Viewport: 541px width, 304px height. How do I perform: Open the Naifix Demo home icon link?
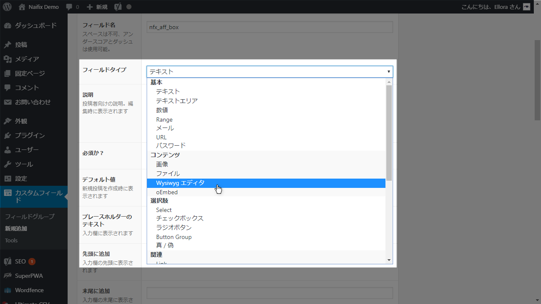22,7
